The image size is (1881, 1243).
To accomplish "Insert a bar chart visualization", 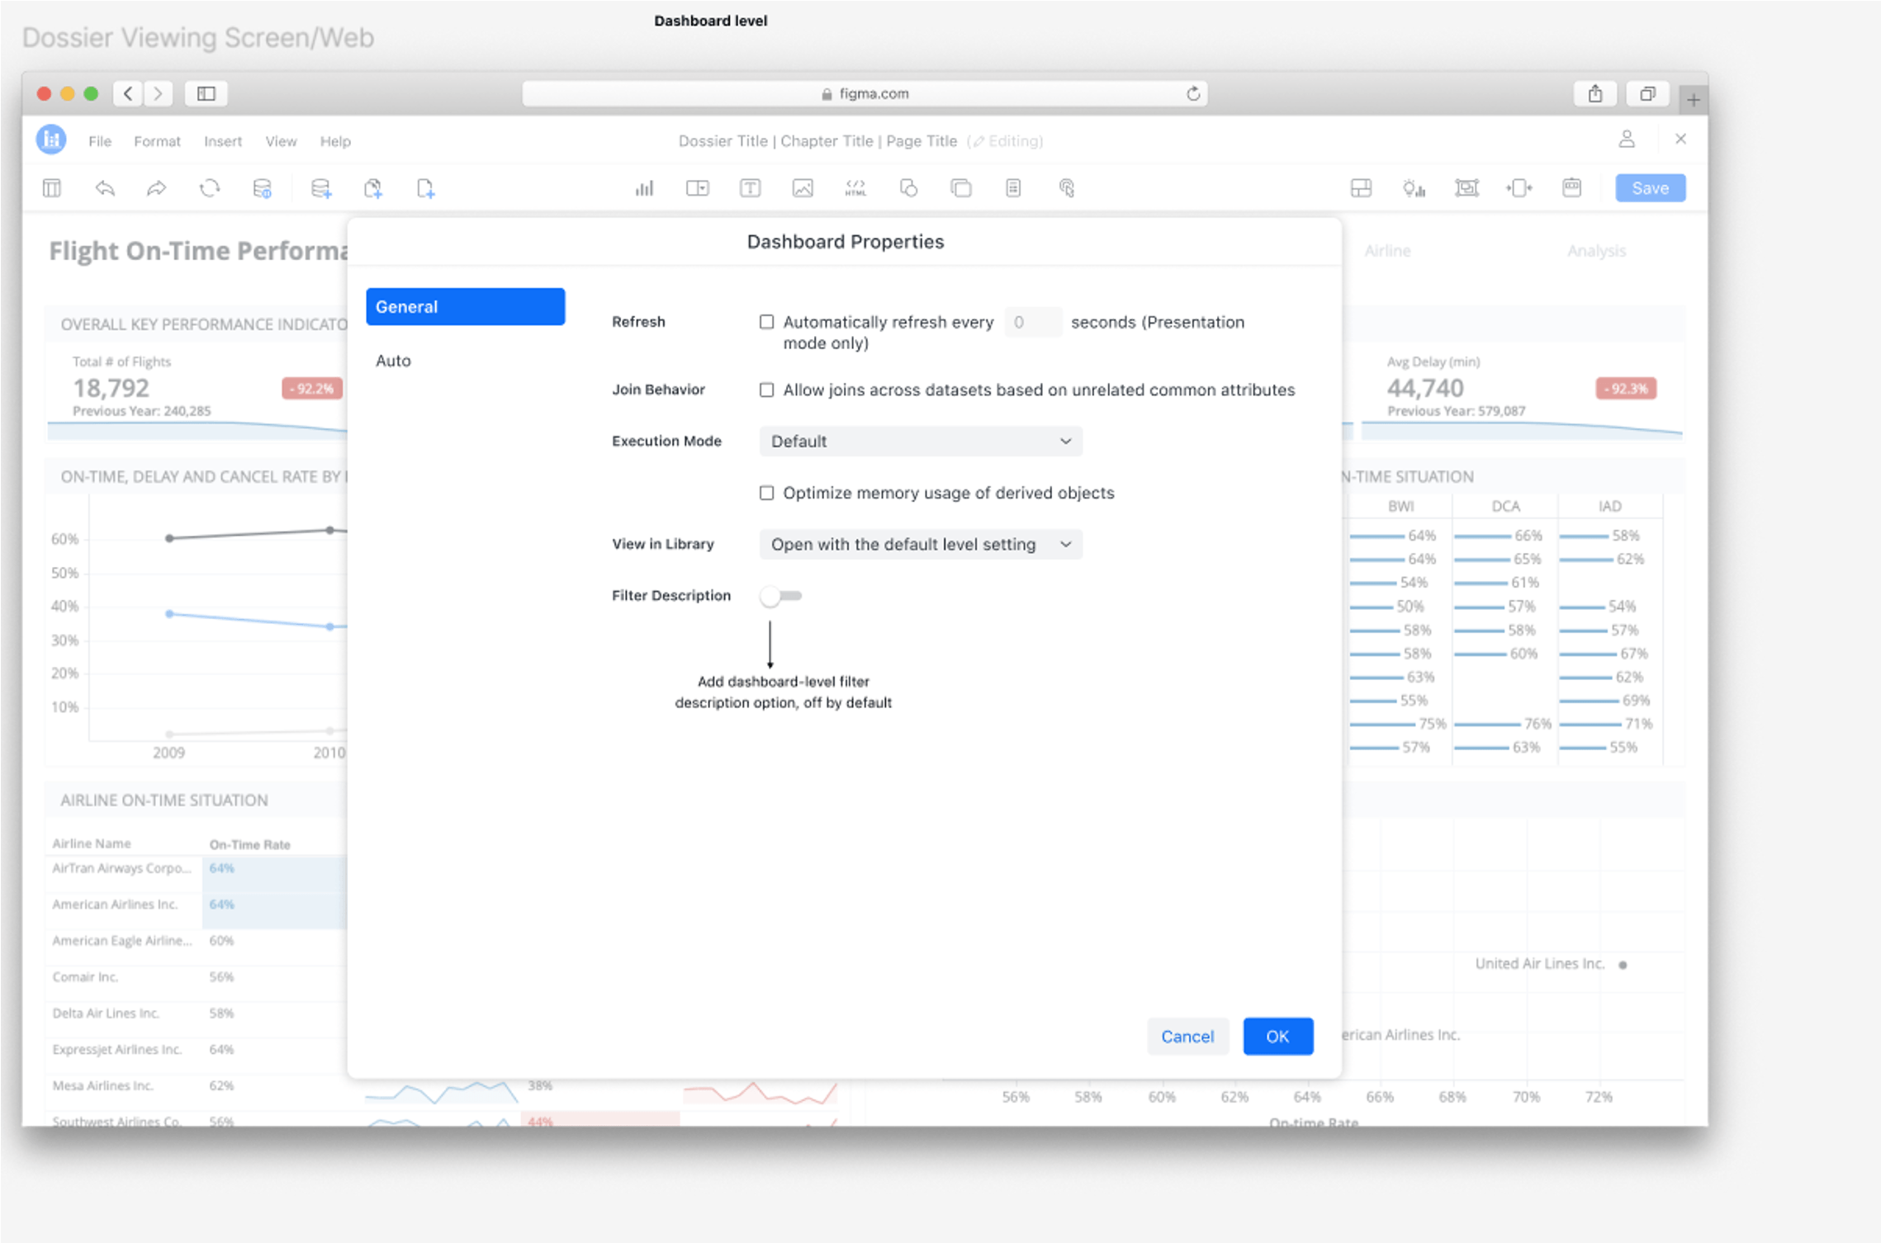I will coord(644,188).
